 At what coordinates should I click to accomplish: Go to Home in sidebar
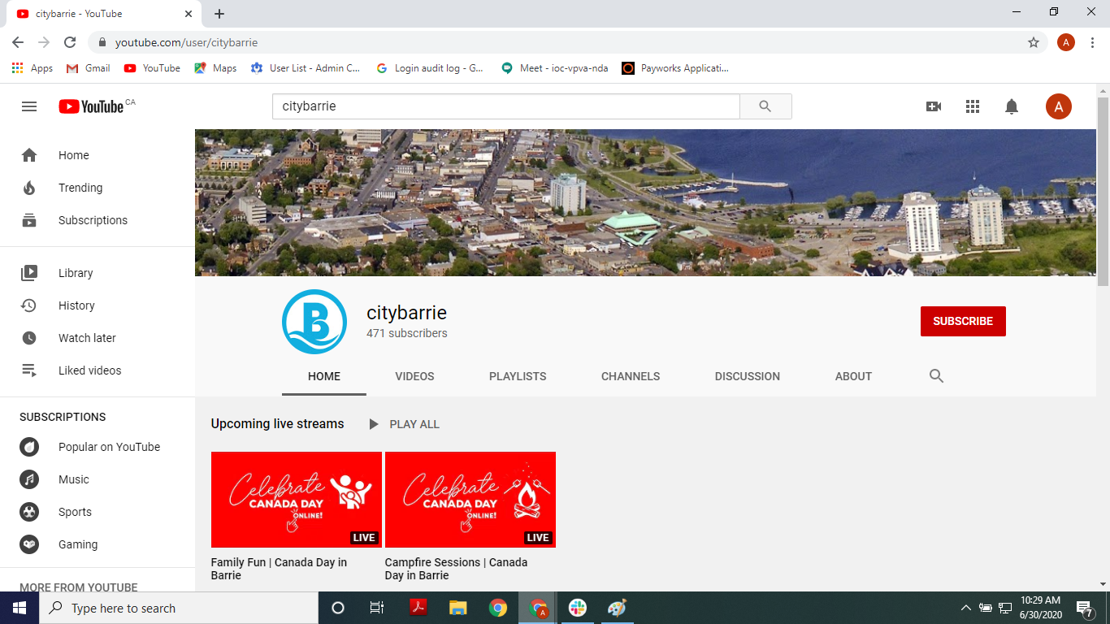click(98, 155)
